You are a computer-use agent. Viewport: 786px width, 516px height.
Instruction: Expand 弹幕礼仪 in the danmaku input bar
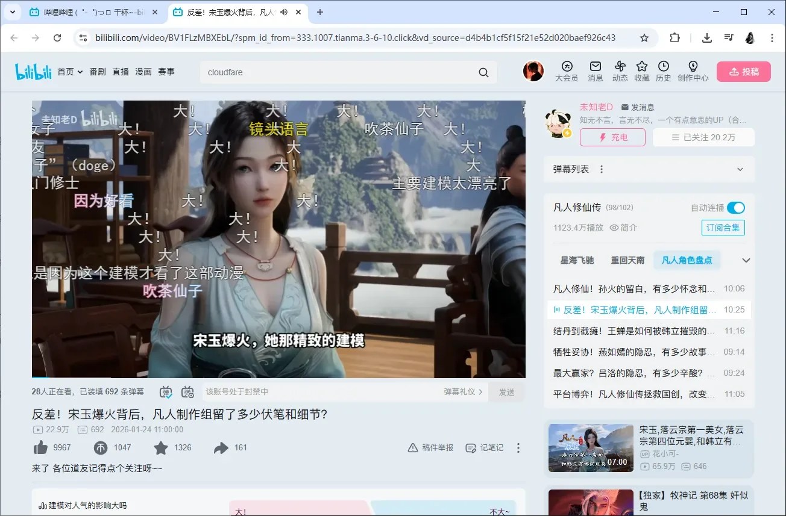pos(464,392)
